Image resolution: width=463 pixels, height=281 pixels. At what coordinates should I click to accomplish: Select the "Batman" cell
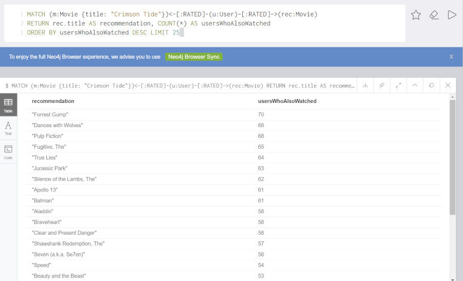click(43, 201)
